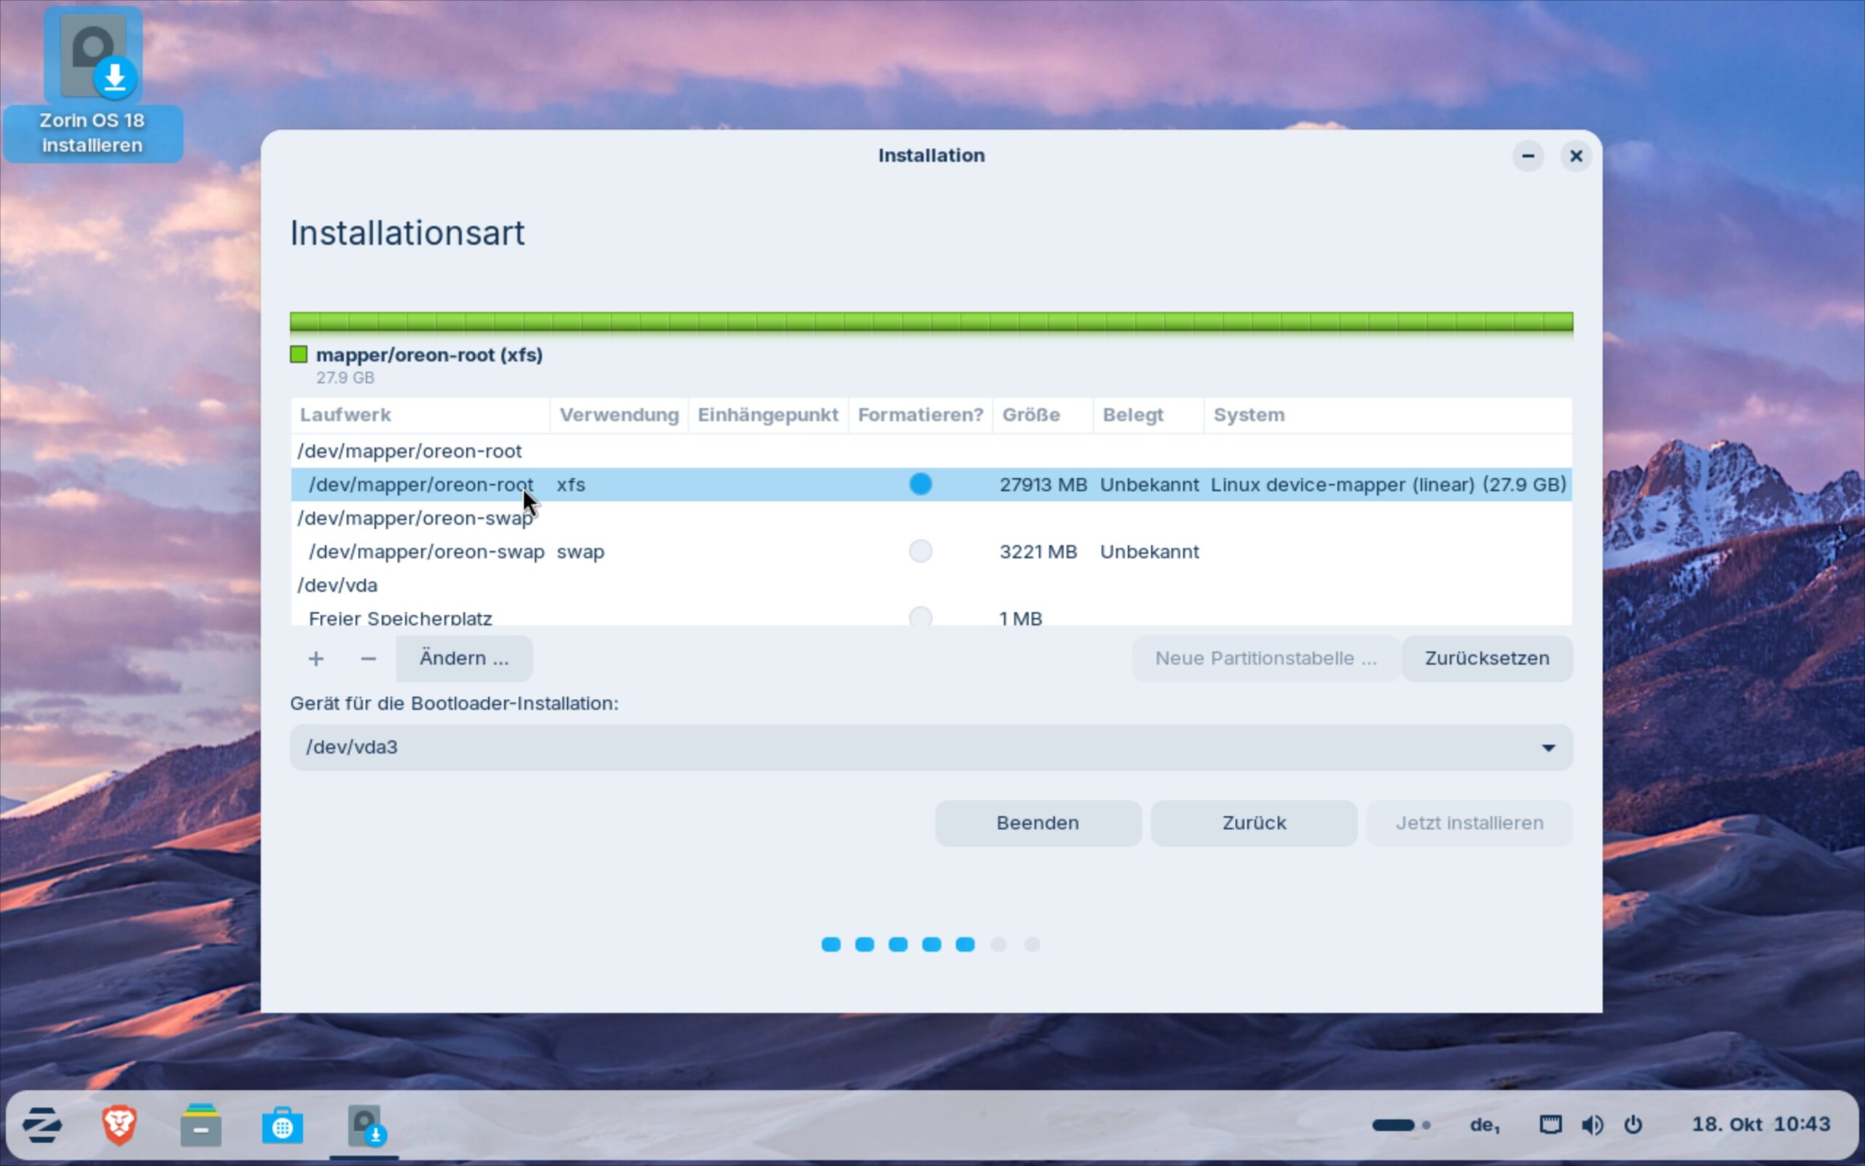This screenshot has height=1166, width=1865.
Task: Click the Größe column header
Action: click(x=1031, y=415)
